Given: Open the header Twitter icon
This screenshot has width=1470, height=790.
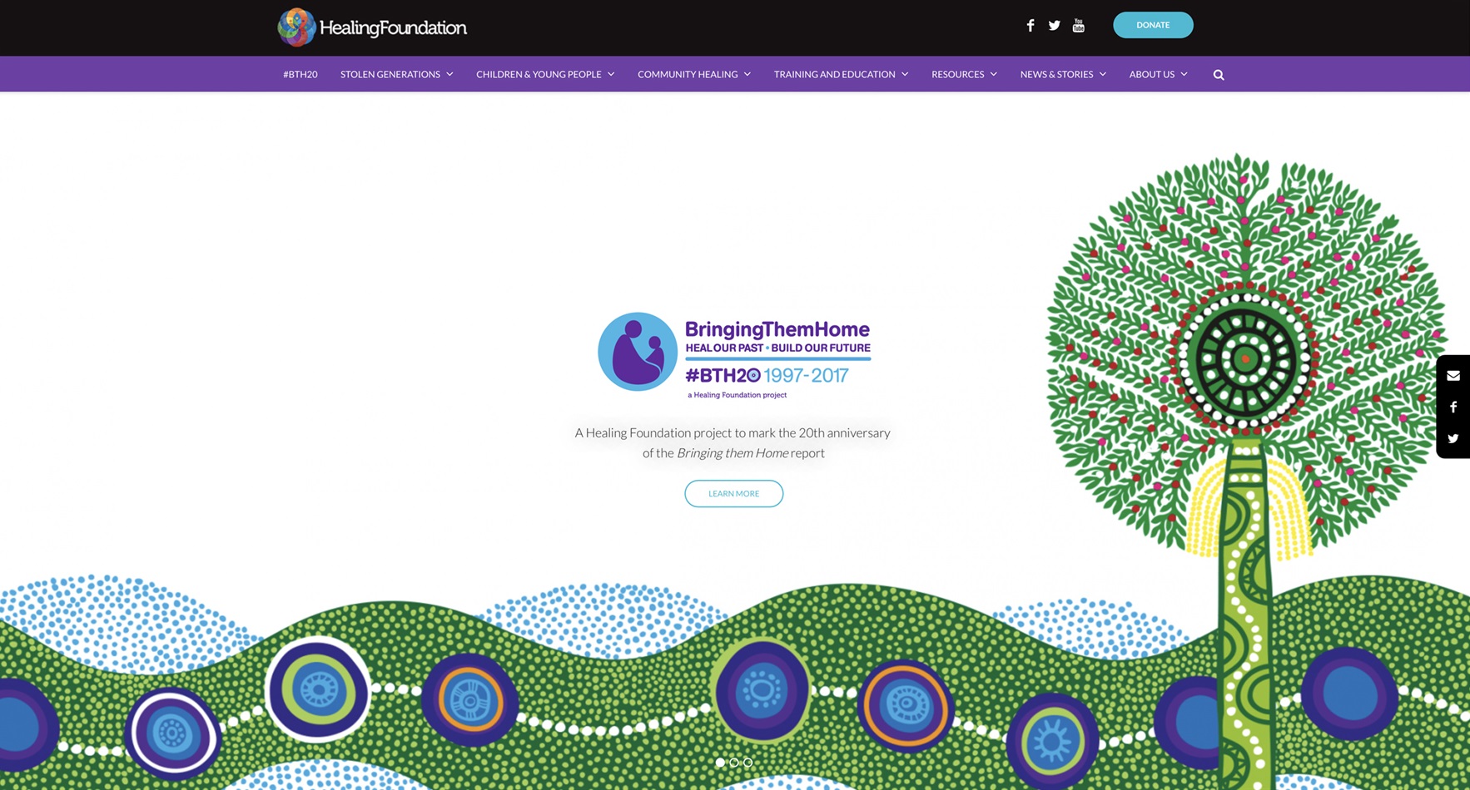Looking at the screenshot, I should [x=1055, y=25].
